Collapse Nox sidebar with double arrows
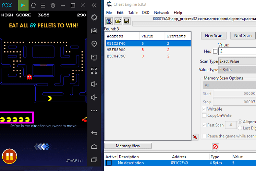The height and width of the screenshot is (171, 256). 94,5
